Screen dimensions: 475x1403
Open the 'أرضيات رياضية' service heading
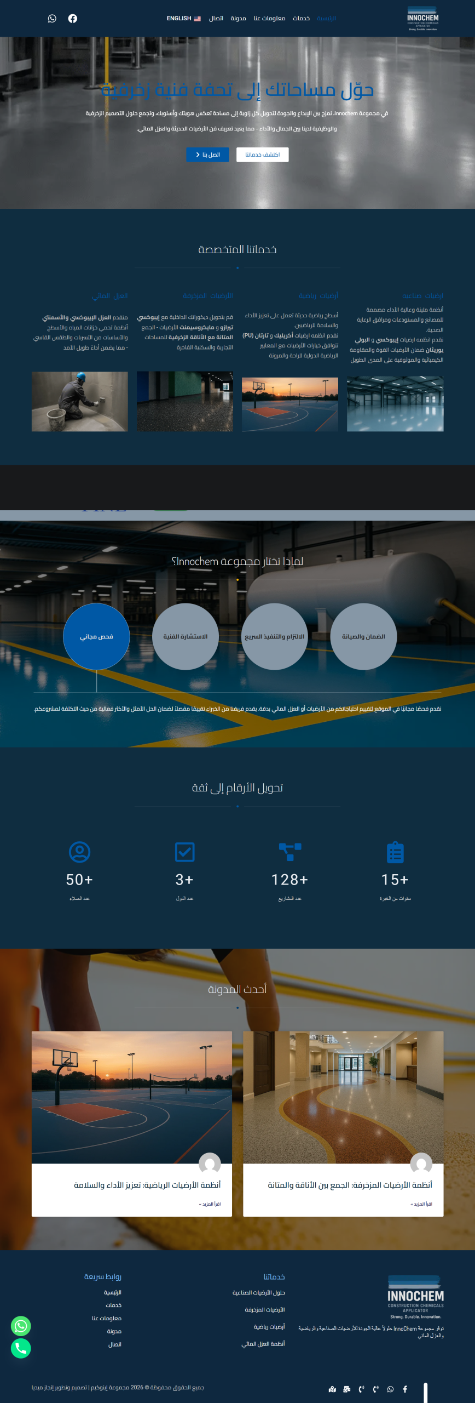point(318,296)
